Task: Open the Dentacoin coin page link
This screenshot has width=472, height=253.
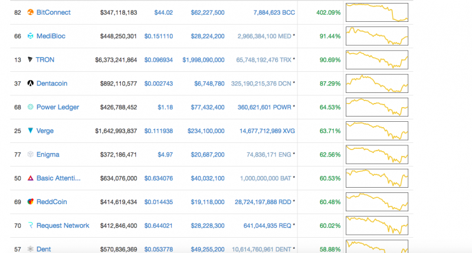Action: coord(52,84)
